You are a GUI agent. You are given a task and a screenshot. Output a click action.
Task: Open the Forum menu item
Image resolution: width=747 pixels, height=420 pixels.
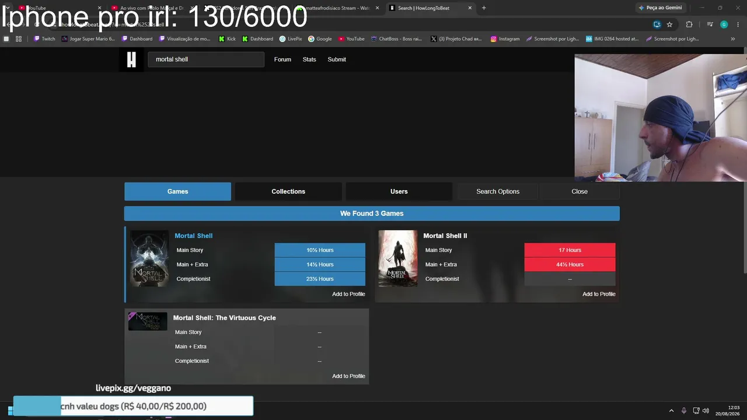(282, 60)
